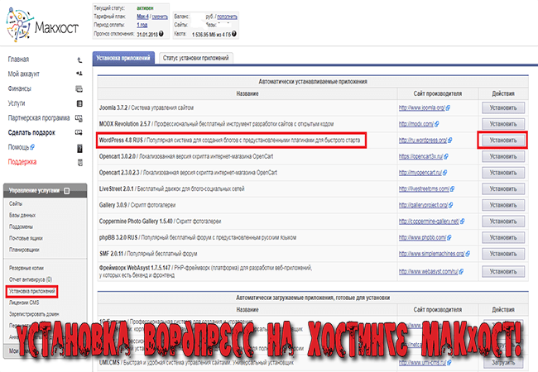Click Загрузить for UMI.CMS
Image resolution: width=538 pixels, height=372 pixels.
pos(503,362)
